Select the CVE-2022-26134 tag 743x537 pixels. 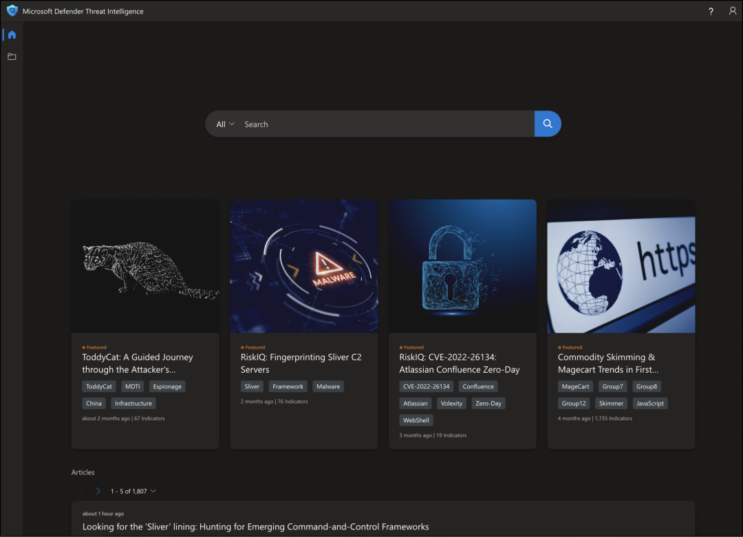tap(427, 386)
